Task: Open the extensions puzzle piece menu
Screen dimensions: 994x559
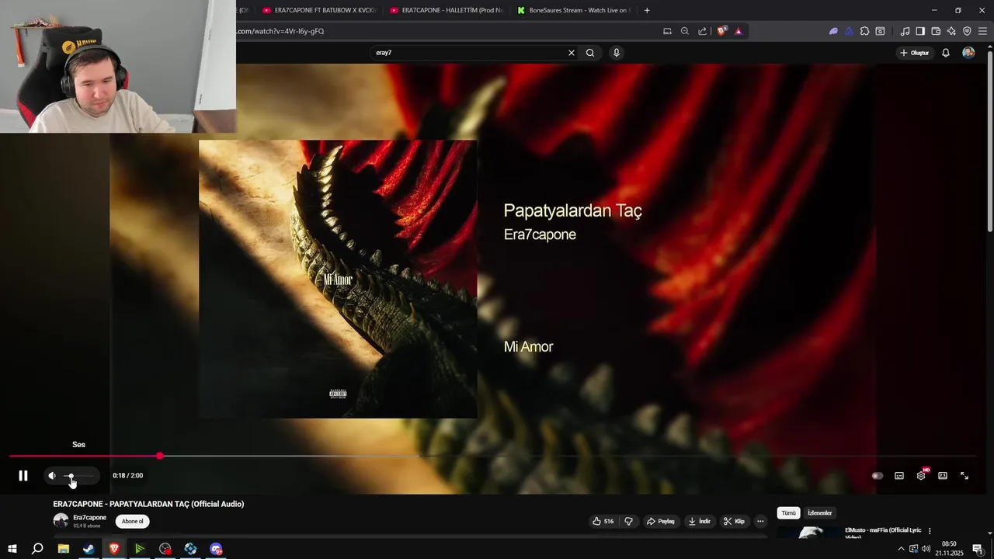Action: (864, 31)
